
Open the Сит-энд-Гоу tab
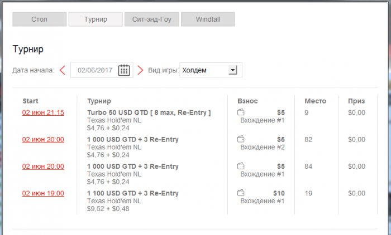point(151,19)
